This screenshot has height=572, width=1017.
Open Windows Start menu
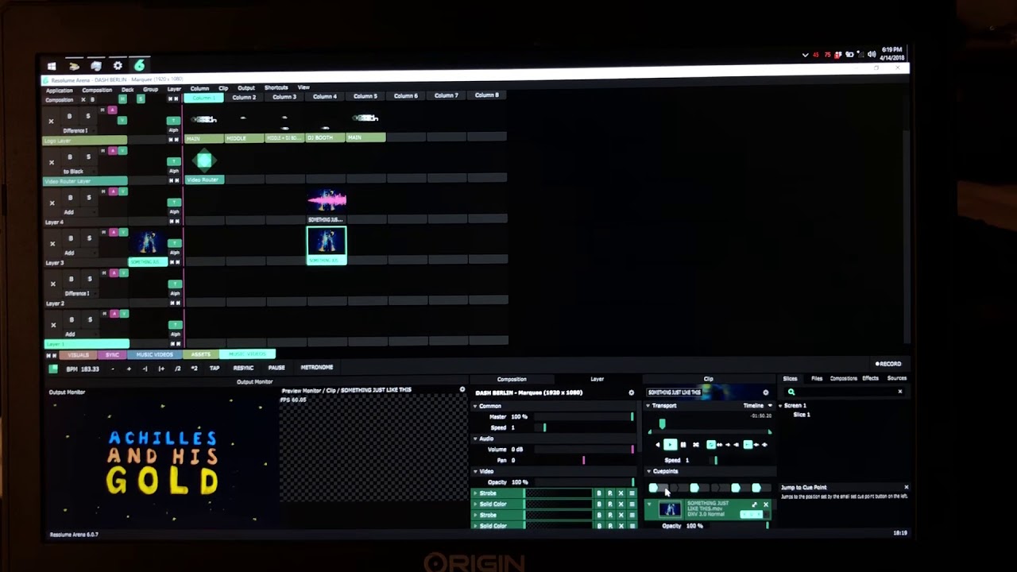tap(52, 67)
